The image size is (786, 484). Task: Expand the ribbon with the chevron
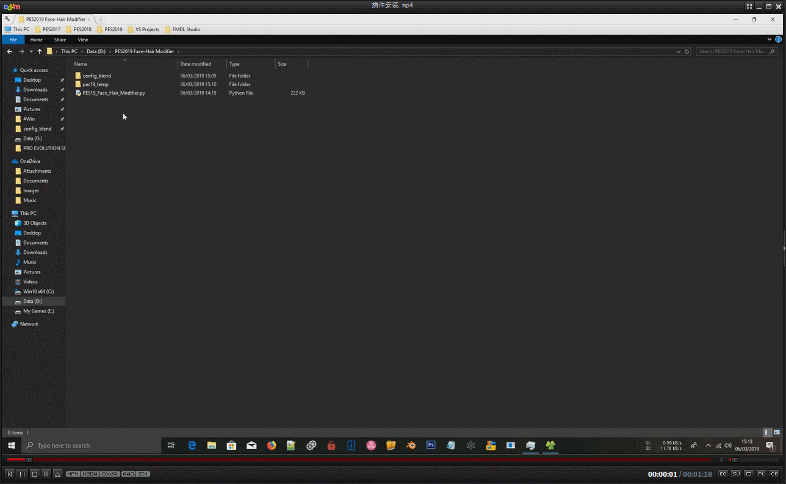(x=769, y=40)
